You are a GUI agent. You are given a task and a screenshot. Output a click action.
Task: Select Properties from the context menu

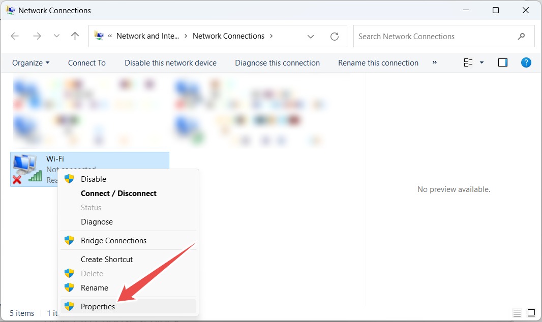pos(98,306)
